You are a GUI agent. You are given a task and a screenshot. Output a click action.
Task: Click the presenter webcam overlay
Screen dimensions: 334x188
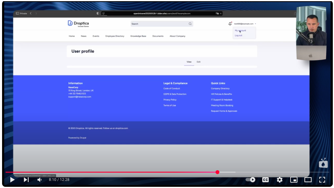311,33
